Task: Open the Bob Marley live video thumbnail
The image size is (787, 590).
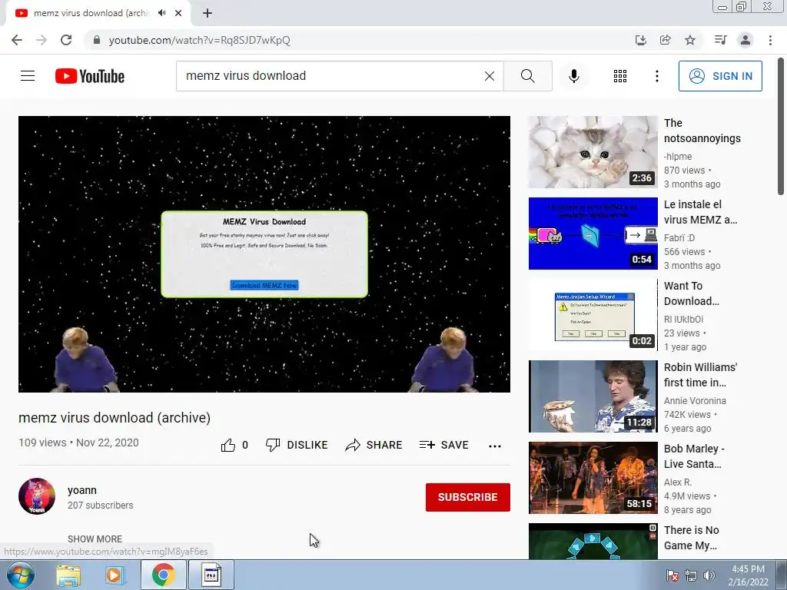Action: click(x=593, y=478)
